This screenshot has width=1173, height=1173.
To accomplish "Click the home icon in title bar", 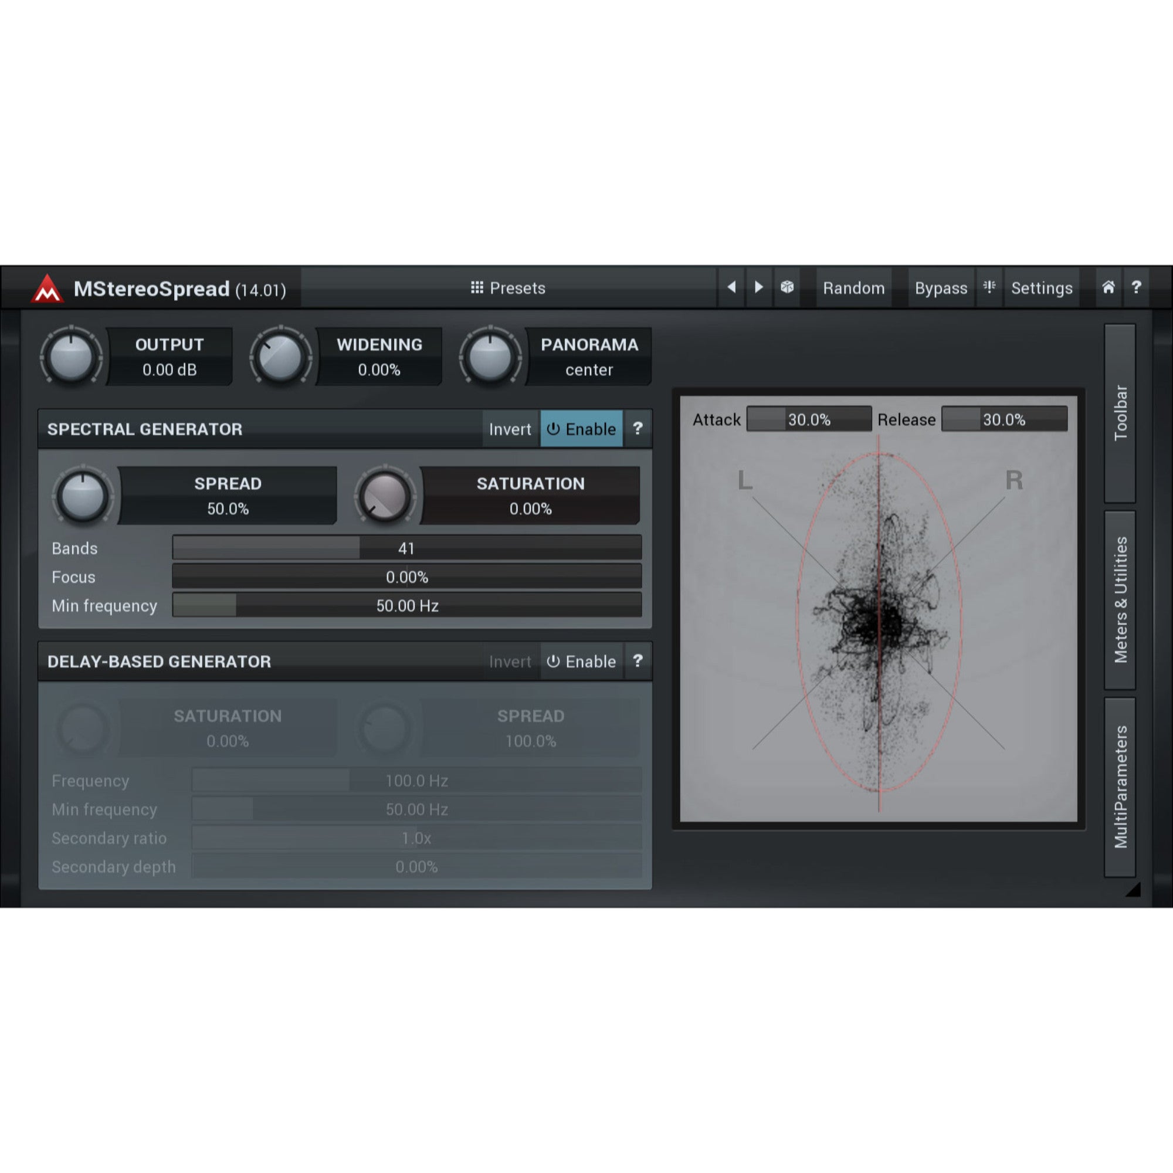I will pyautogui.click(x=1108, y=287).
